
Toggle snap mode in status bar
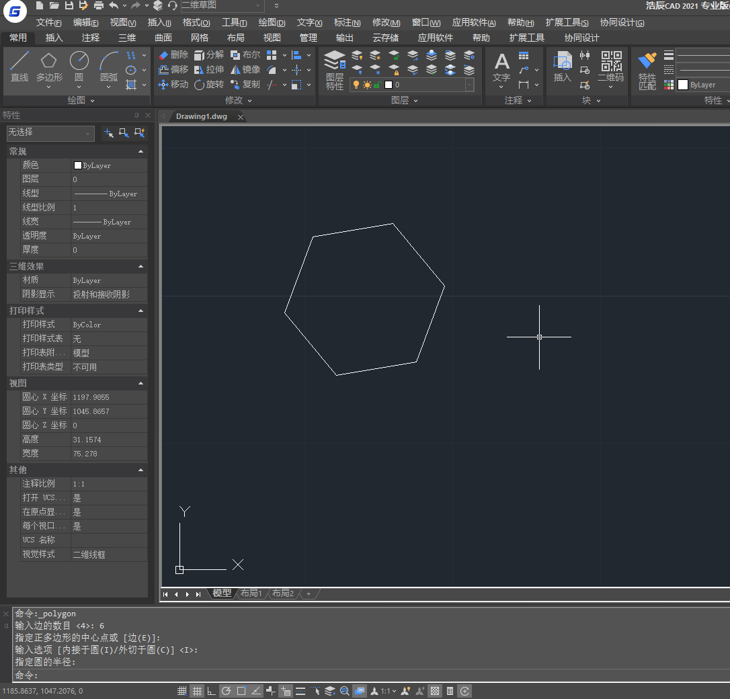tap(182, 691)
